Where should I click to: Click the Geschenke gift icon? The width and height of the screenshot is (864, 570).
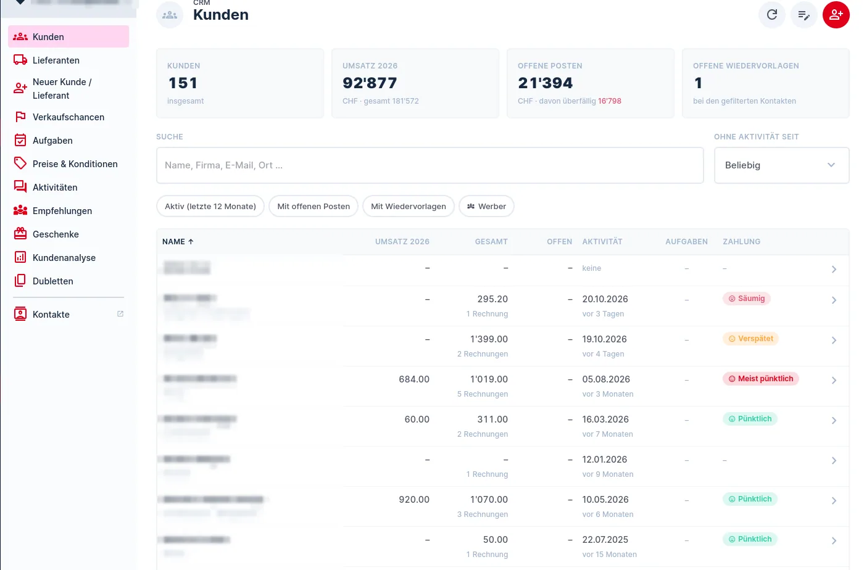20,234
